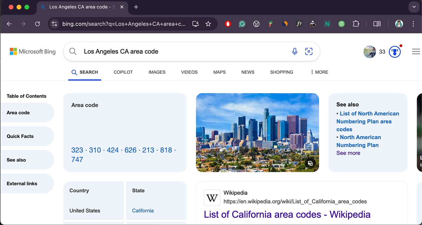Switch to the IMAGES tab

point(157,72)
